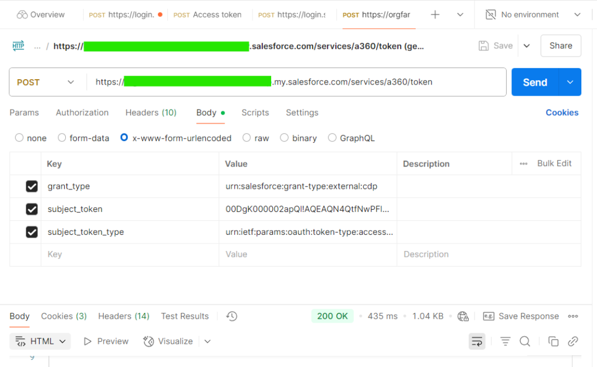The height and width of the screenshot is (367, 597).
Task: Open the Overview tab
Action: pyautogui.click(x=41, y=15)
